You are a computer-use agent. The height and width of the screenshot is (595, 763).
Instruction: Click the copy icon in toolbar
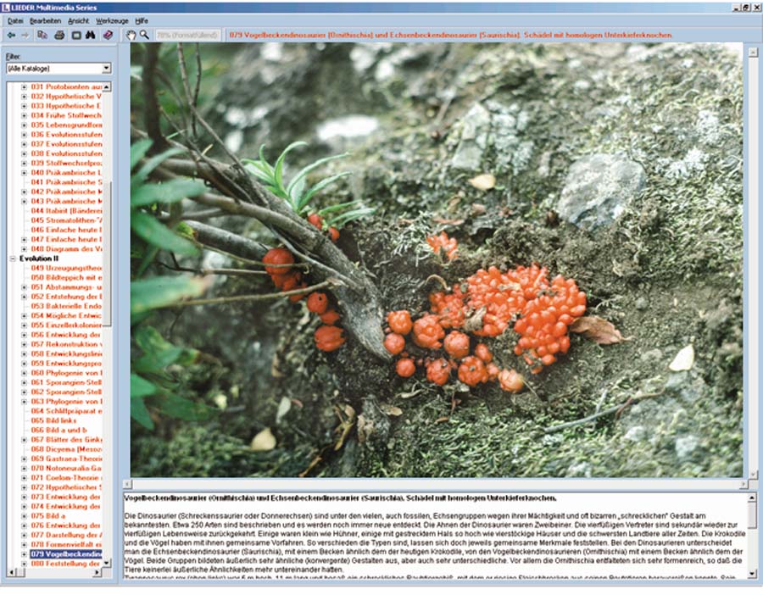point(43,35)
